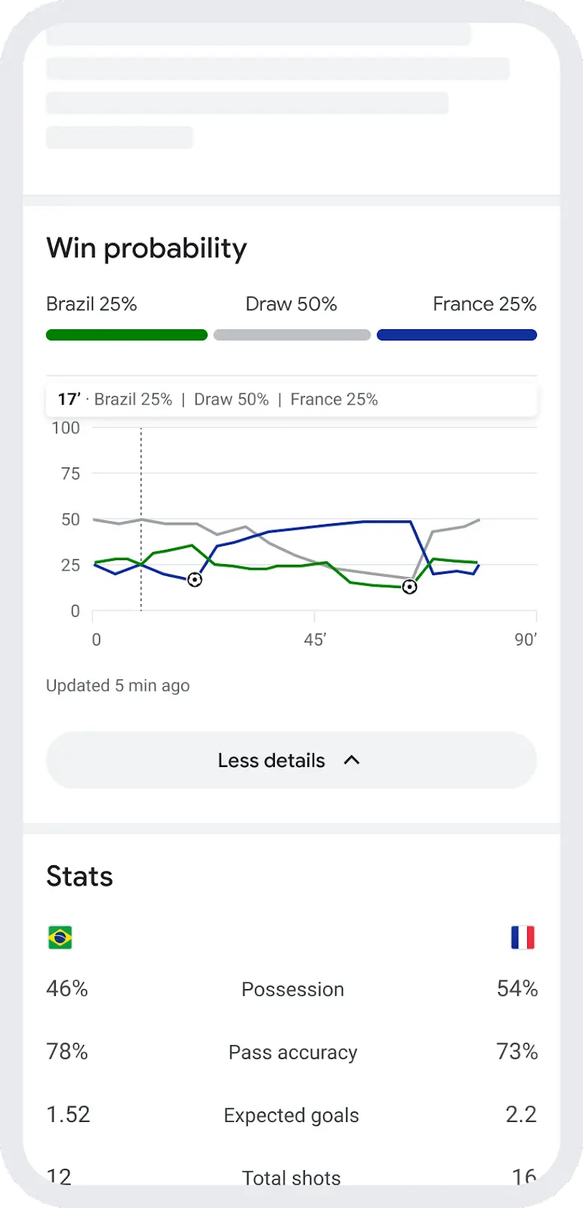Click the first goal marker on the chart
Screen dimensions: 583x1208
(195, 580)
